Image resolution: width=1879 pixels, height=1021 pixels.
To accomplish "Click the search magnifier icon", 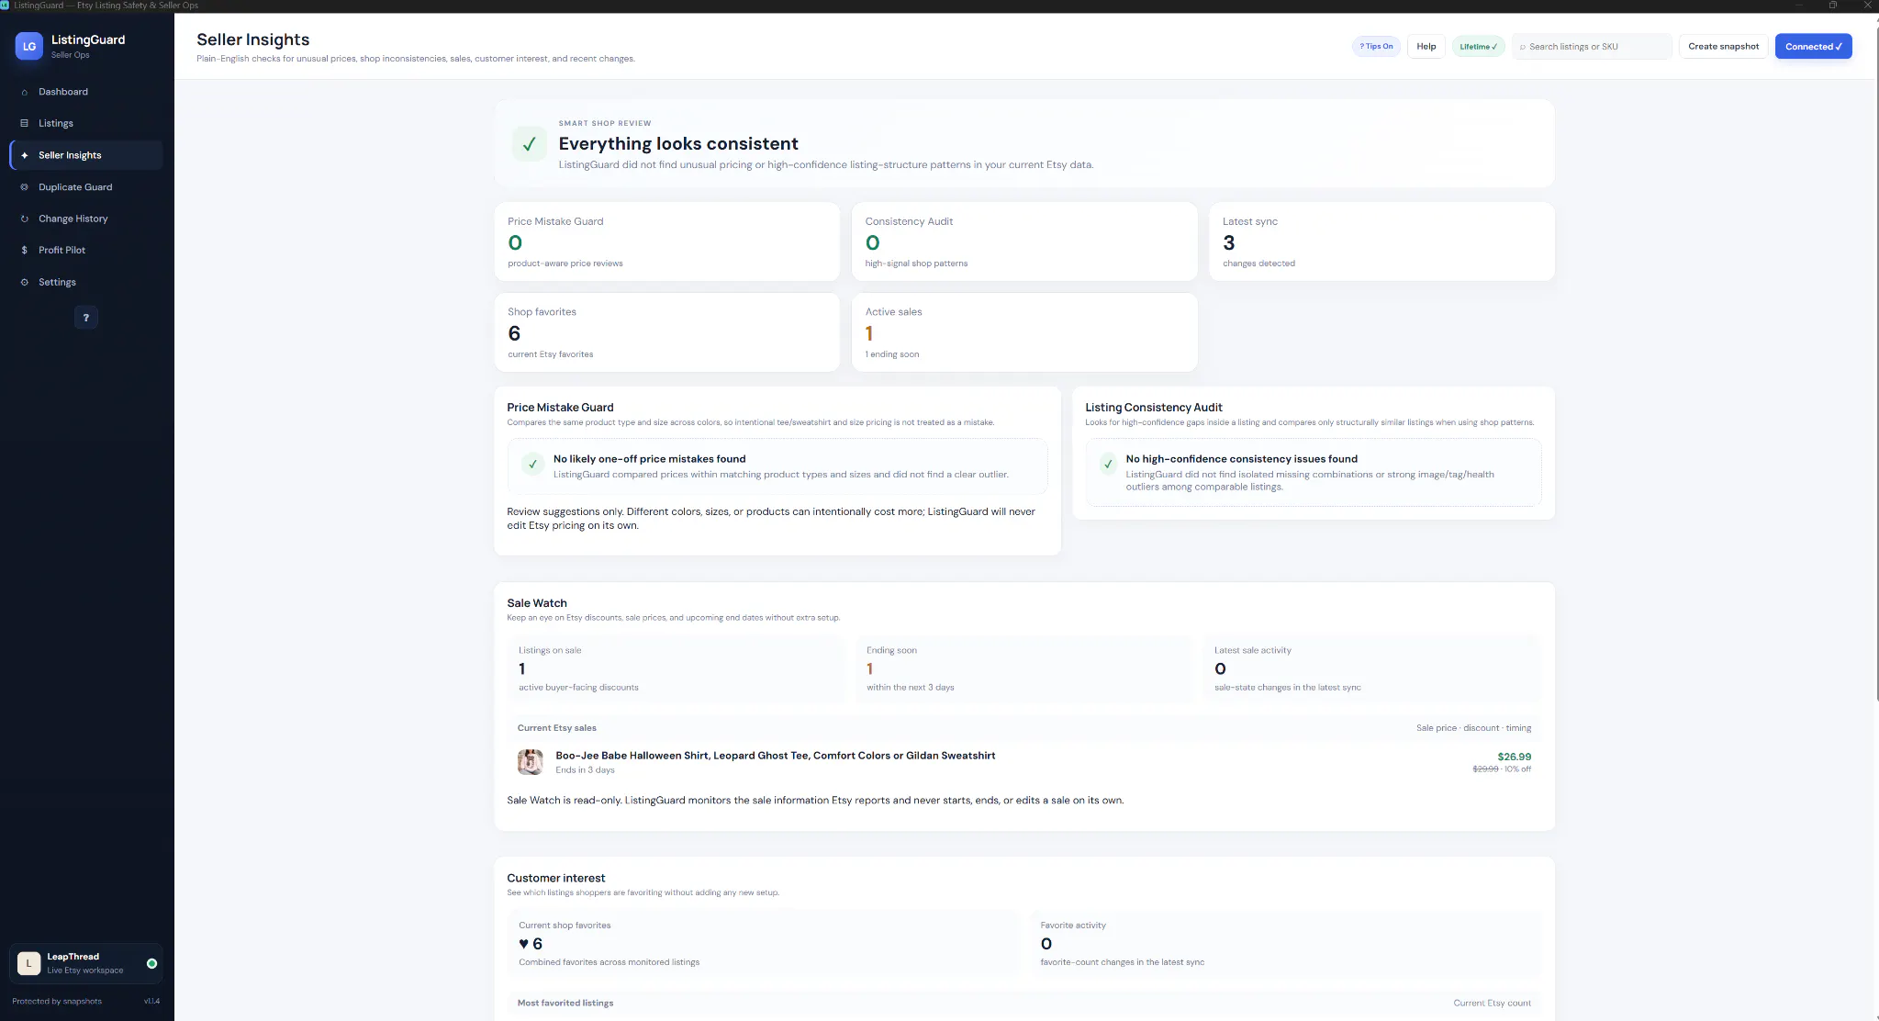I will (1523, 47).
